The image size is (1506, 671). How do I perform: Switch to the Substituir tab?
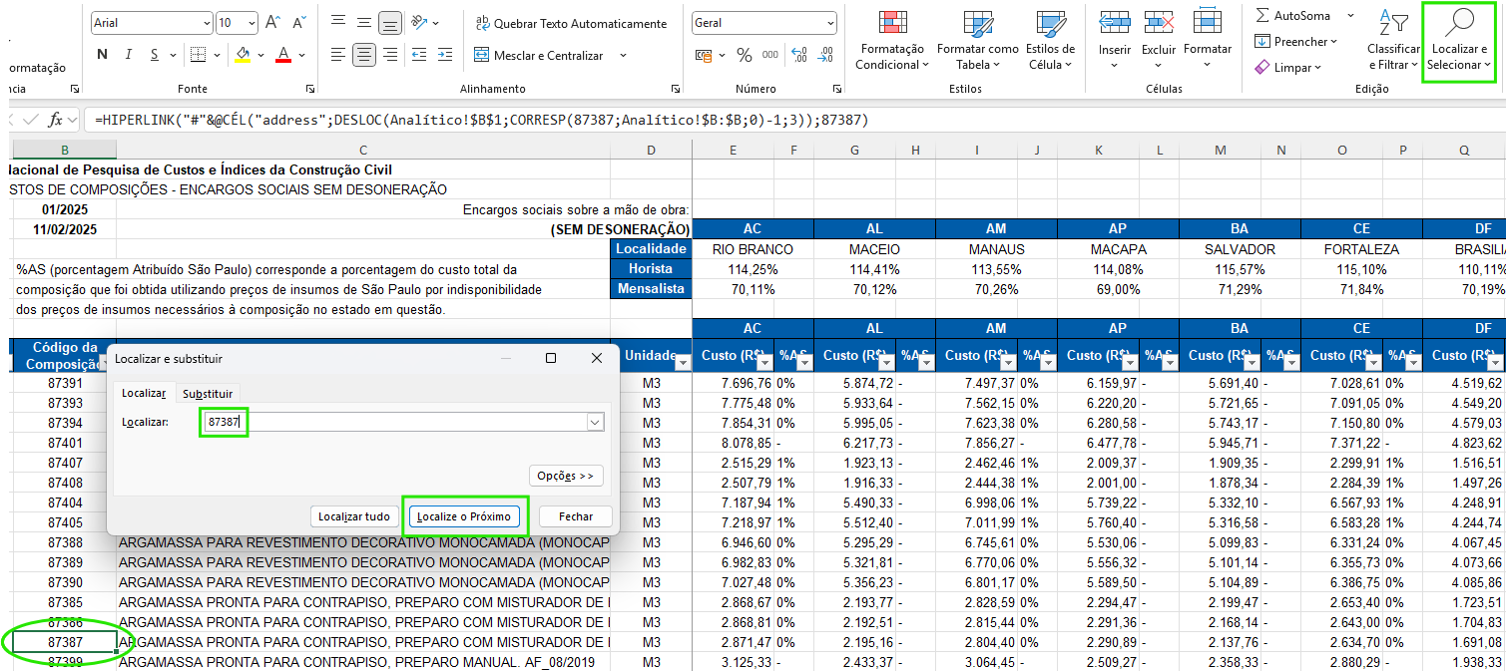pos(208,394)
